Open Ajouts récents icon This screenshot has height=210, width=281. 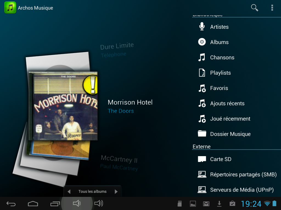click(202, 103)
